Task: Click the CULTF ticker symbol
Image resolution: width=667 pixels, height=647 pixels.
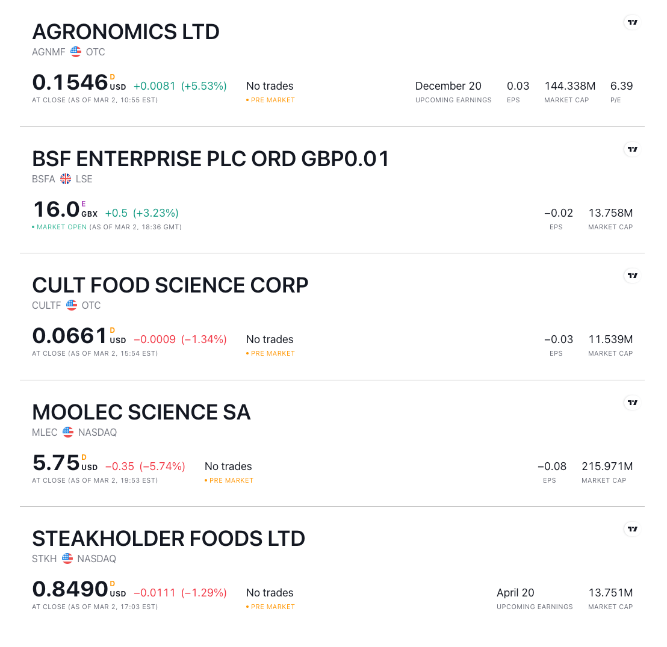Action: pyautogui.click(x=46, y=305)
